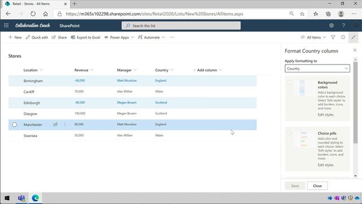Open the Windows Start menu
This screenshot has width=362, height=204.
tap(7, 198)
